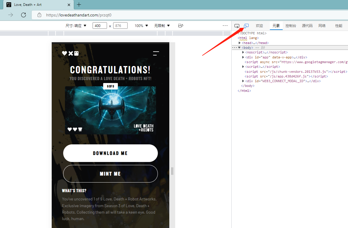The width and height of the screenshot is (348, 228).
Task: Click the viewport resize handle on right edge
Action: click(172, 171)
